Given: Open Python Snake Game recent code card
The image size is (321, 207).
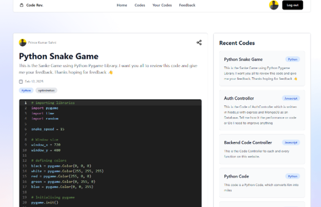Looking at the screenshot, I should [262, 69].
